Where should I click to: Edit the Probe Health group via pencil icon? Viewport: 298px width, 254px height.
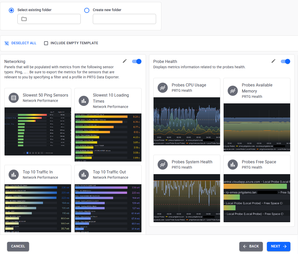273,61
